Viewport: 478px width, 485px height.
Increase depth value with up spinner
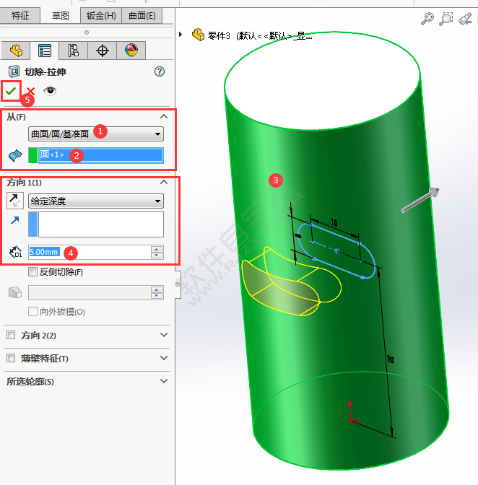point(157,249)
